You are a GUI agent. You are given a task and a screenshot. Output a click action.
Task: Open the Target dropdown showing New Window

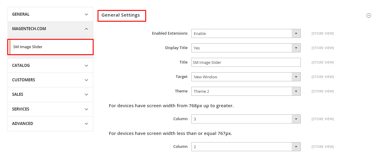point(246,77)
